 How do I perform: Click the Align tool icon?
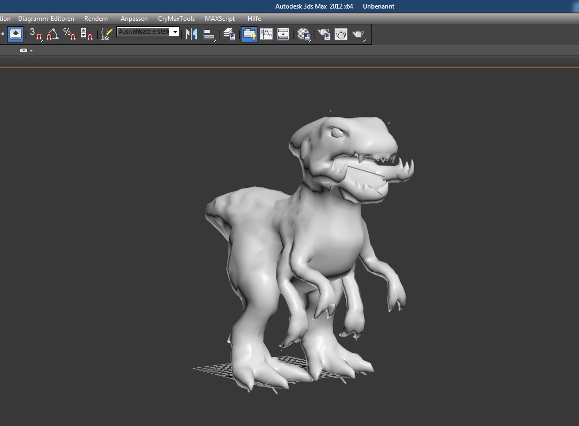[x=209, y=34]
